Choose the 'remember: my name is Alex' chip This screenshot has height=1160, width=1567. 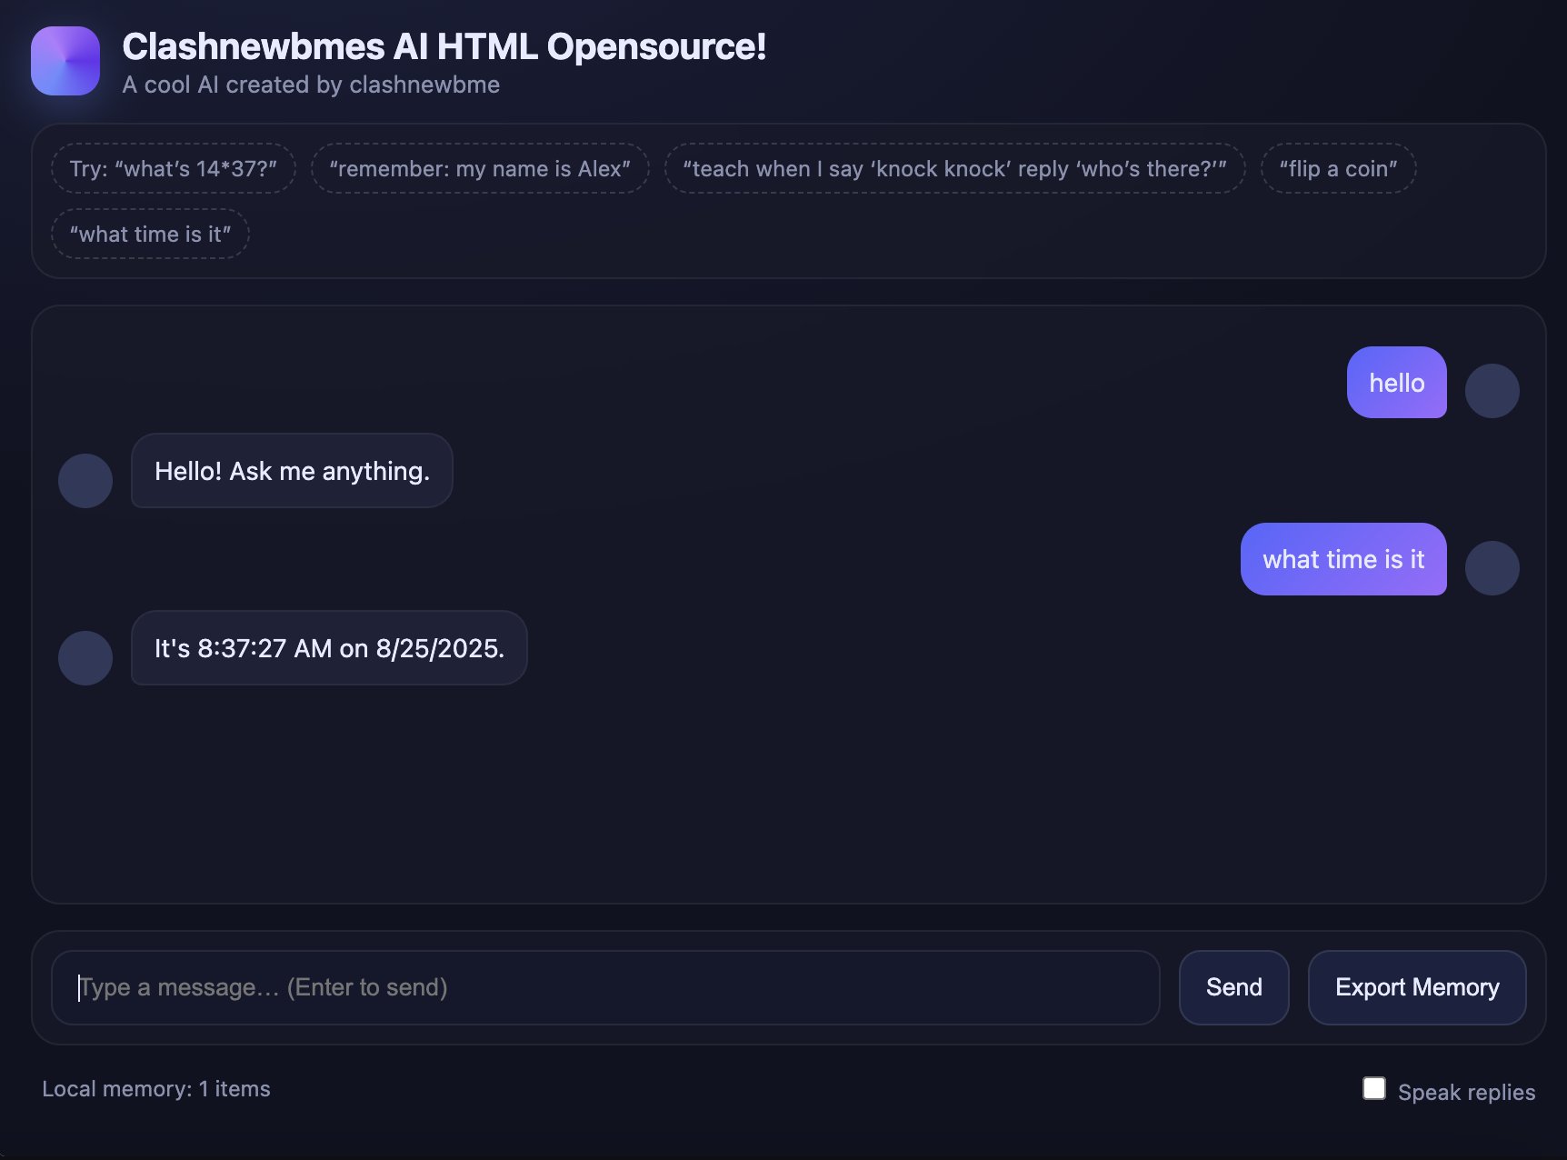click(x=480, y=168)
